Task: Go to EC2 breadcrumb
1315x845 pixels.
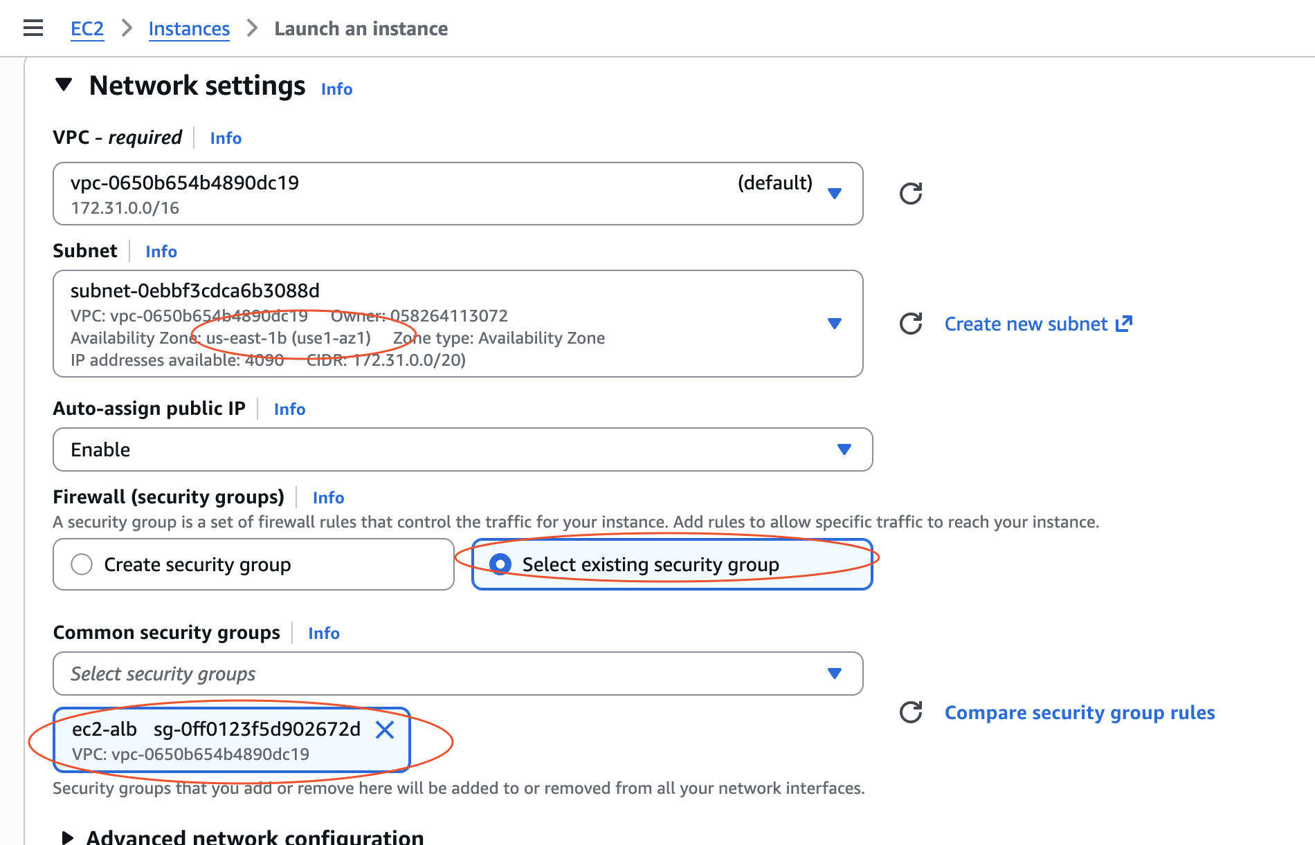Action: click(87, 29)
